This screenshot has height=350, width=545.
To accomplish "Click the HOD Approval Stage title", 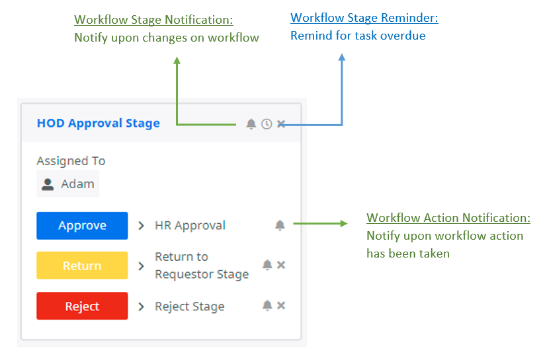I will click(x=98, y=123).
